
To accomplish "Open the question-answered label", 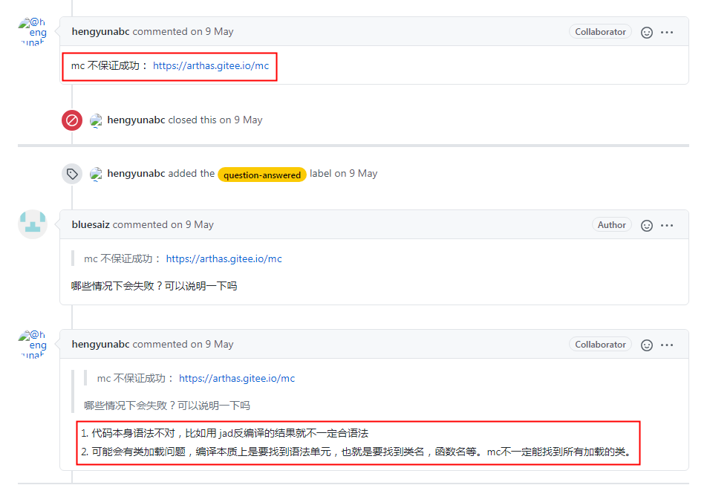I will (x=262, y=175).
